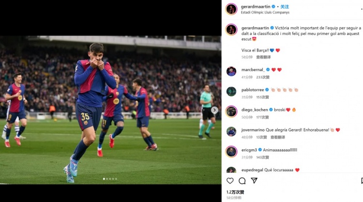This screenshot has width=363, height=202.
Task: Open Estadi Olímpic Lluís Companys location
Action: pos(265,13)
